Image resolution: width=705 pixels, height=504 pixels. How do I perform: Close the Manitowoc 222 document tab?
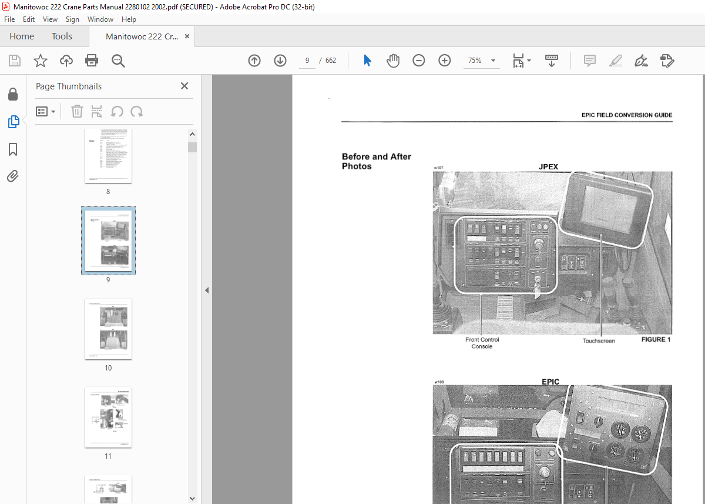[x=187, y=36]
